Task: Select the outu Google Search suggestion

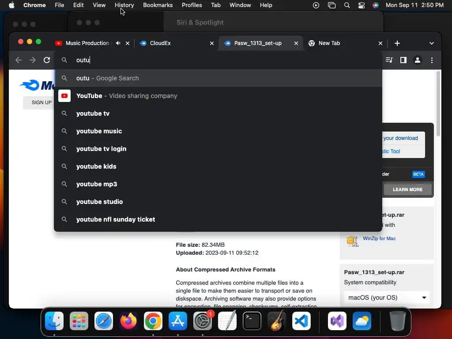Action: pyautogui.click(x=218, y=78)
